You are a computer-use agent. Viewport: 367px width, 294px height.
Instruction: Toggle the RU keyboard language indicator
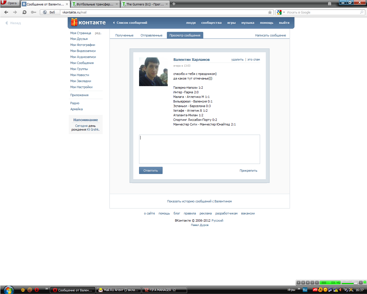(x=305, y=290)
